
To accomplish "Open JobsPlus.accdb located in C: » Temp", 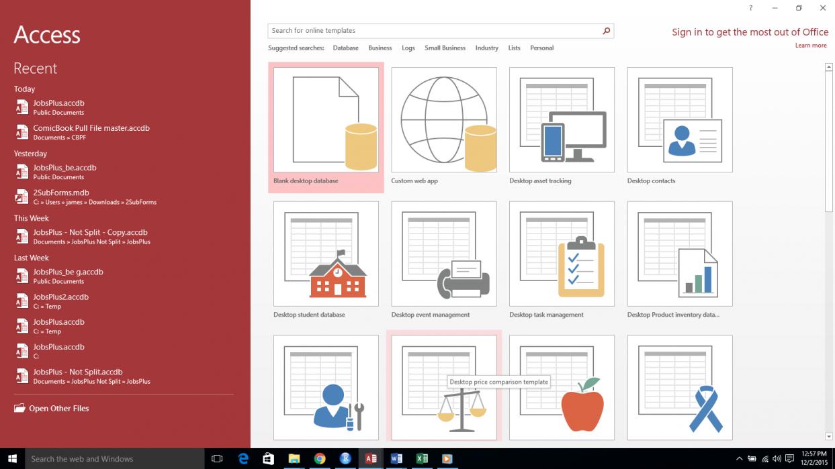I will [x=124, y=326].
